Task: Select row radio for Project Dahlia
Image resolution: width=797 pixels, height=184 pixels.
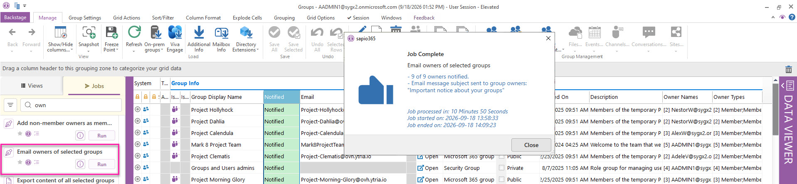Action: tap(137, 121)
